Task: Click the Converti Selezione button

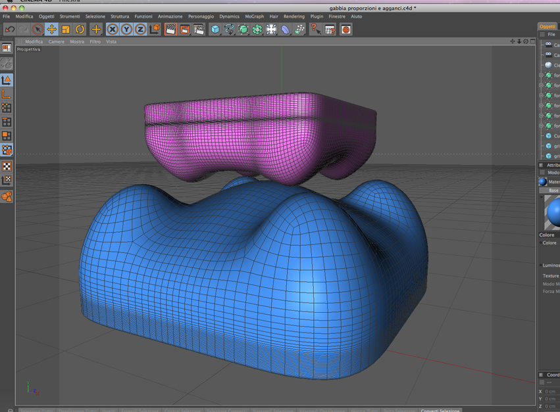Action: 440,410
